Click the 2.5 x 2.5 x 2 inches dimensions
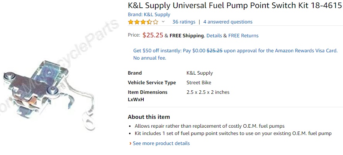 208,92
